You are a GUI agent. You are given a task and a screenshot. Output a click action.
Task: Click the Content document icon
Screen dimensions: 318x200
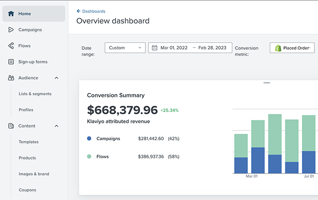click(x=11, y=126)
